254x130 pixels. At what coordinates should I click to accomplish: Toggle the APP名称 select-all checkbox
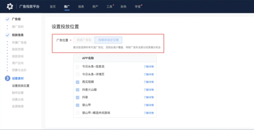pos(78,58)
